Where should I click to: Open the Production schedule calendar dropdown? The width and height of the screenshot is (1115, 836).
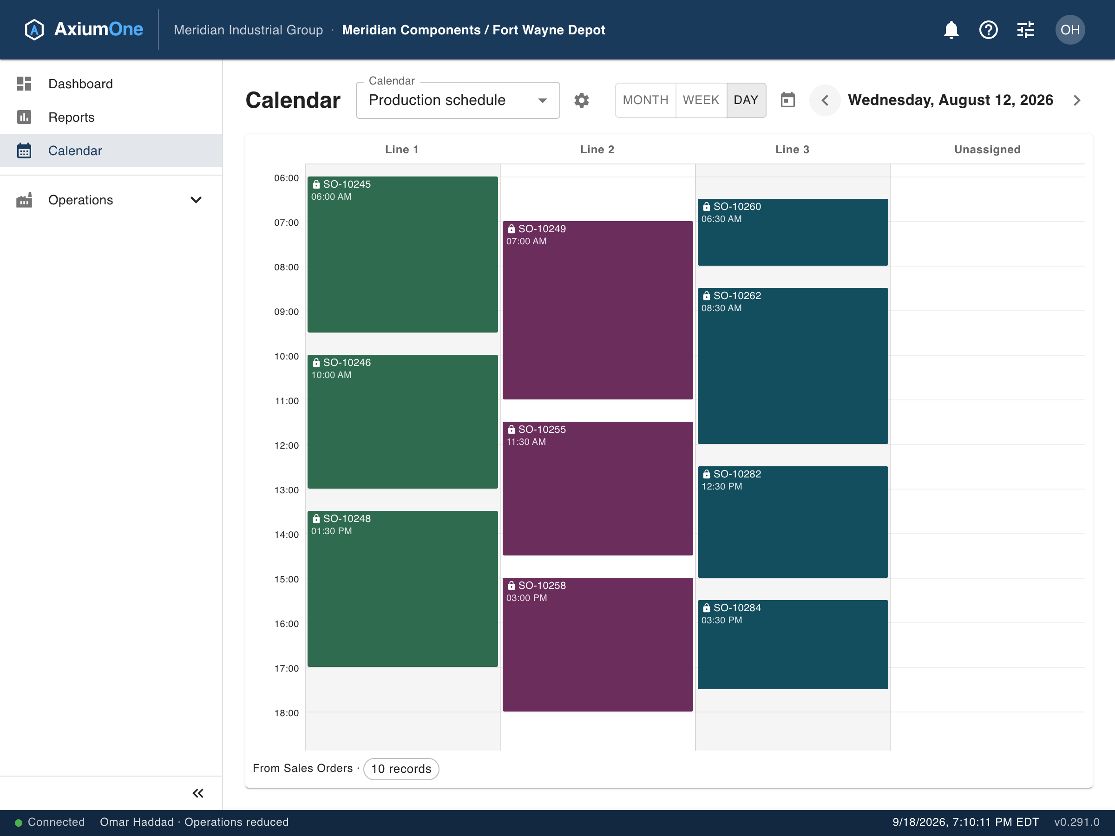(x=458, y=100)
